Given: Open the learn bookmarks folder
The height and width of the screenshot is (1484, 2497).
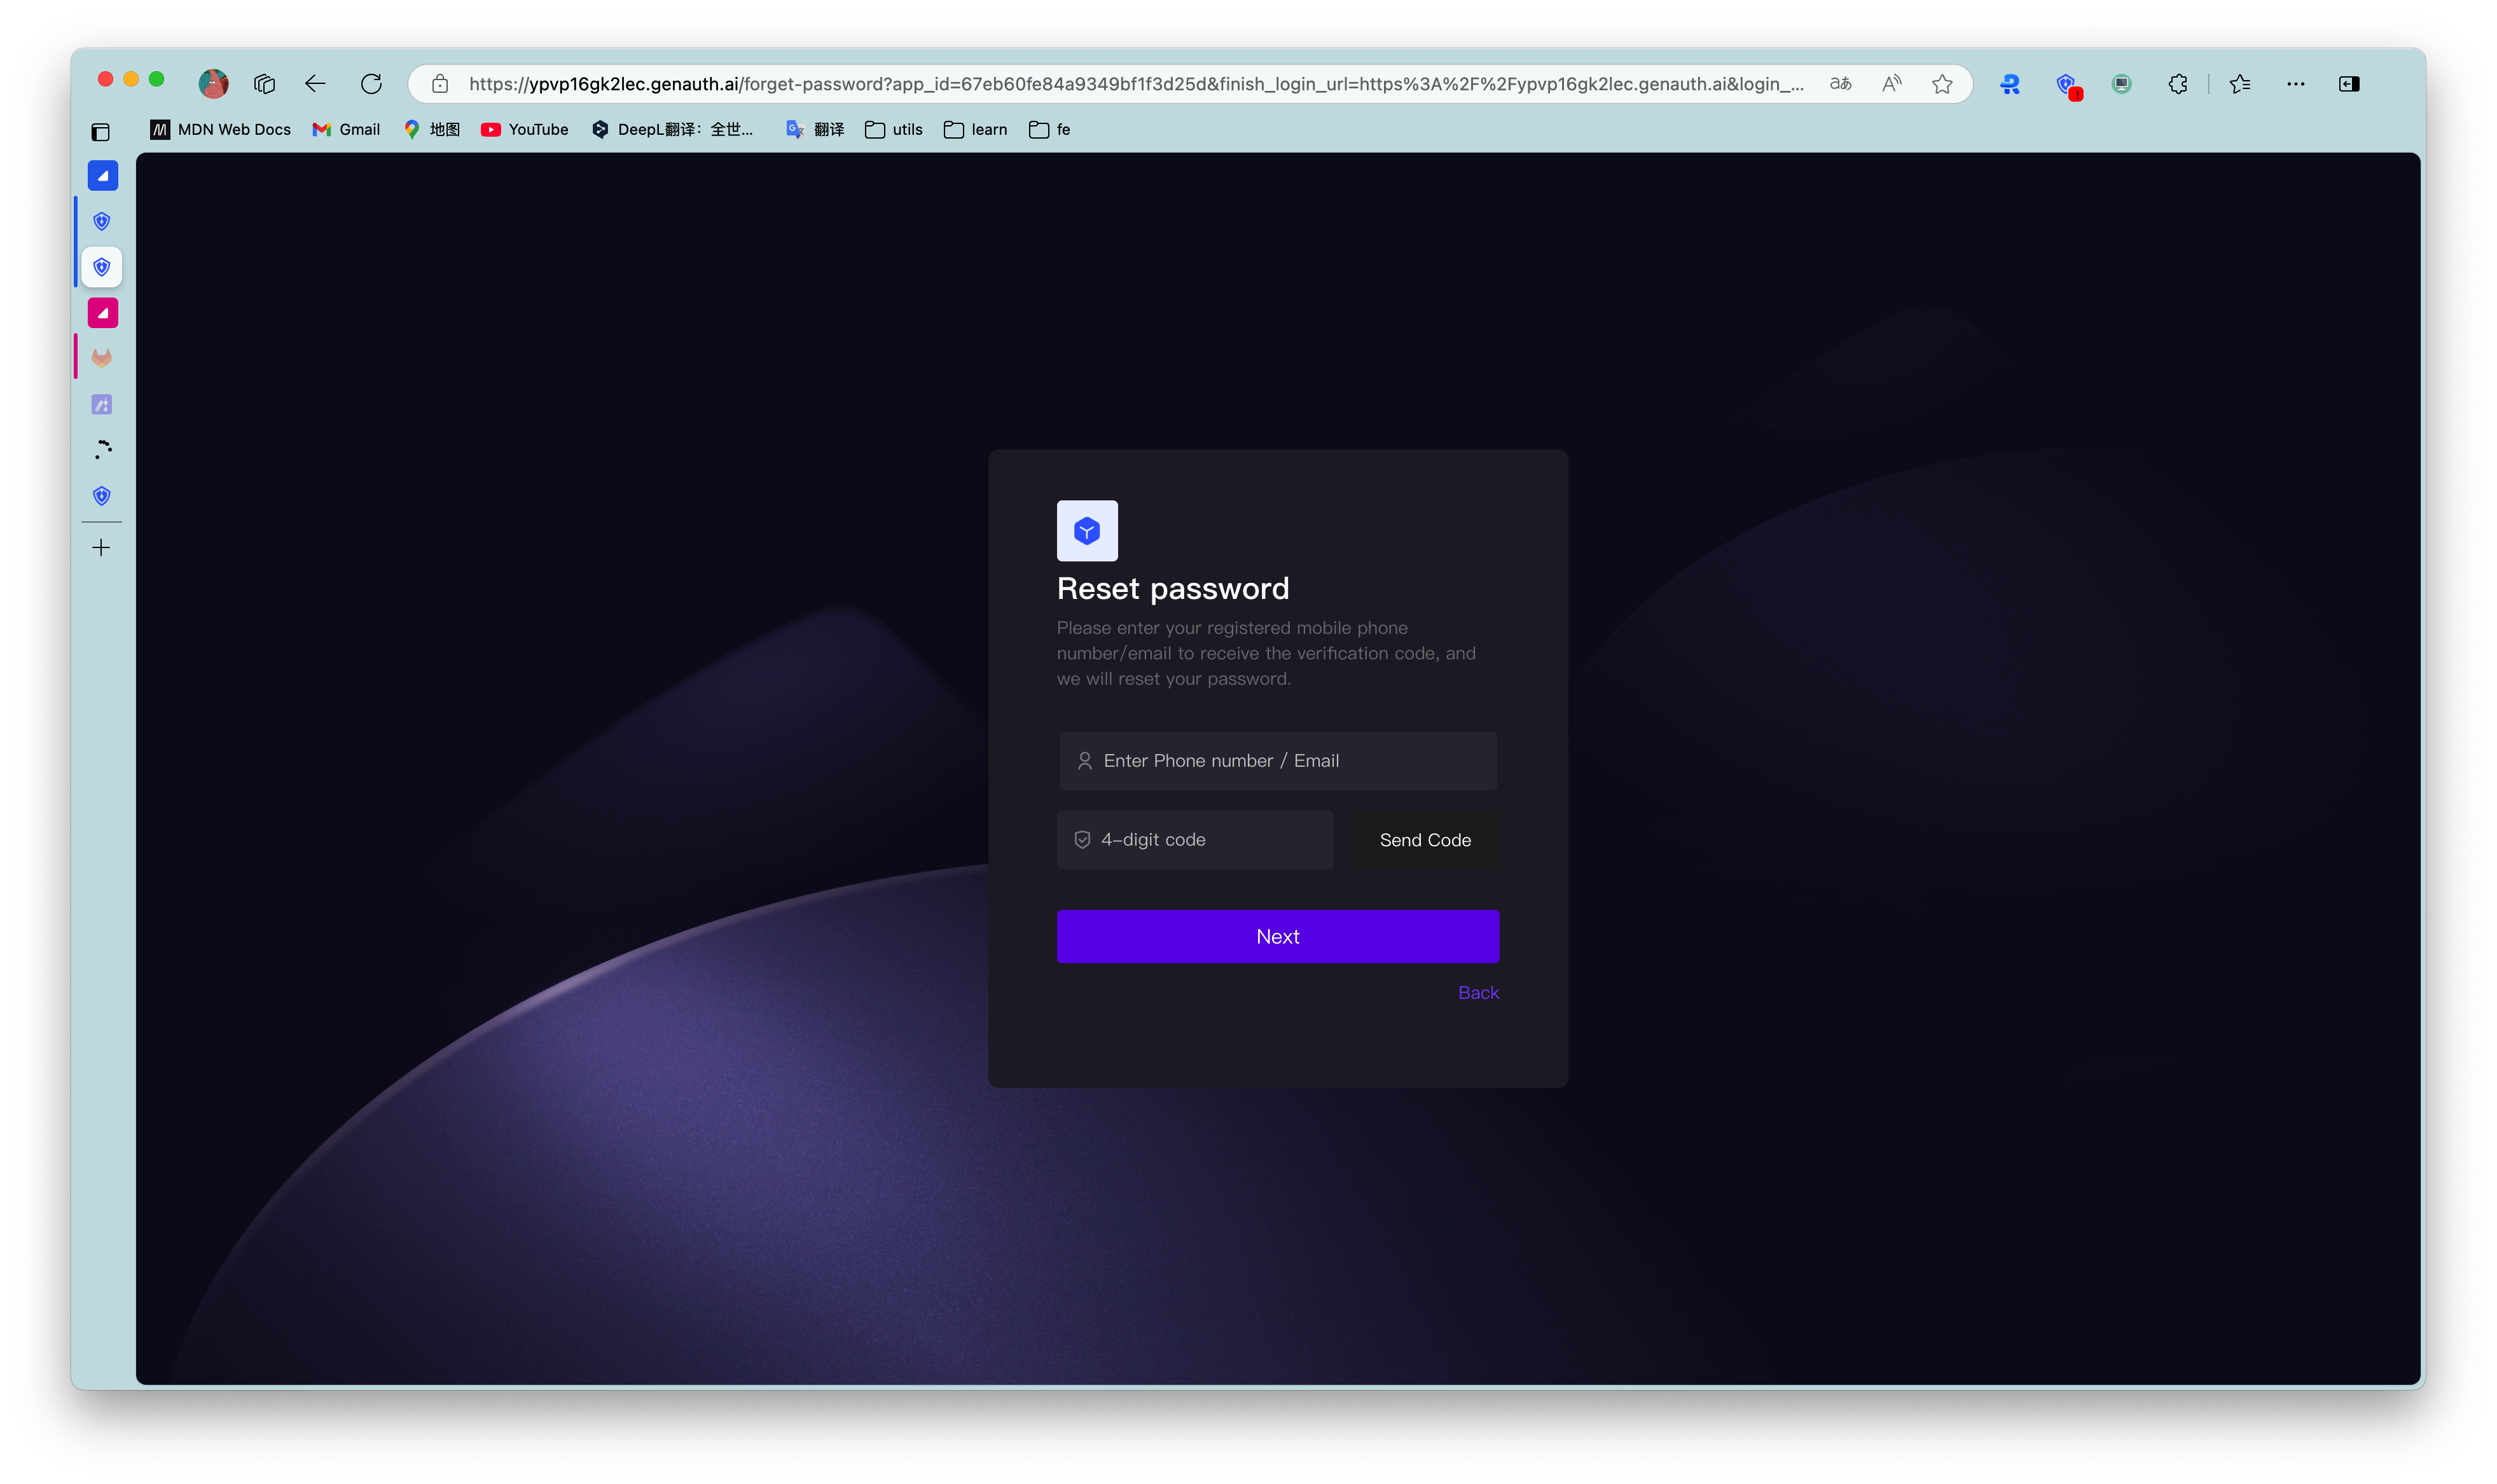Looking at the screenshot, I should (975, 129).
